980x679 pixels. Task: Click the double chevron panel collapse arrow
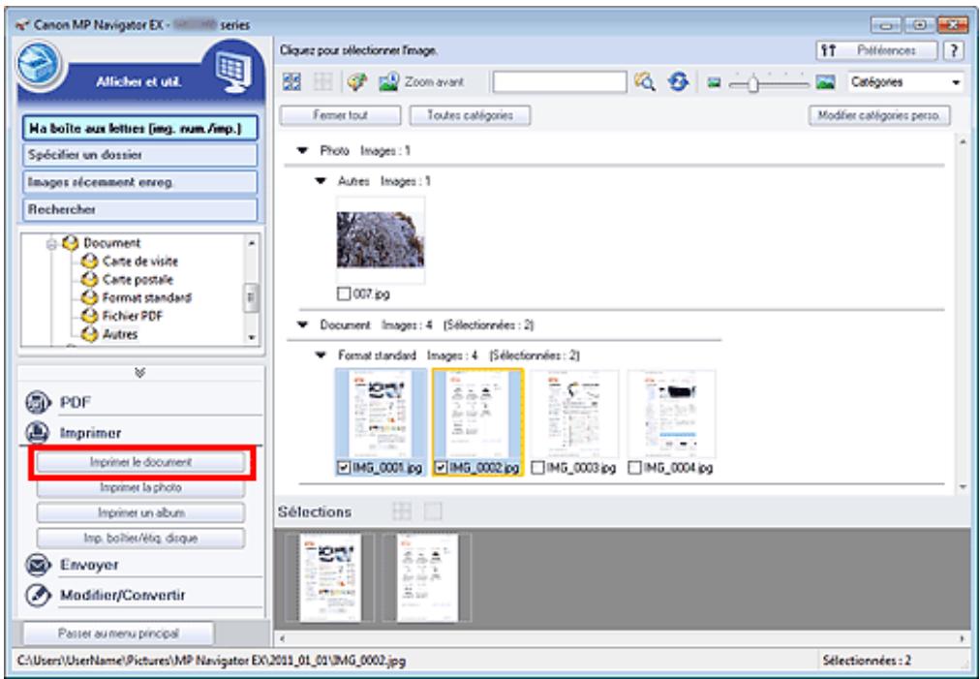(140, 372)
